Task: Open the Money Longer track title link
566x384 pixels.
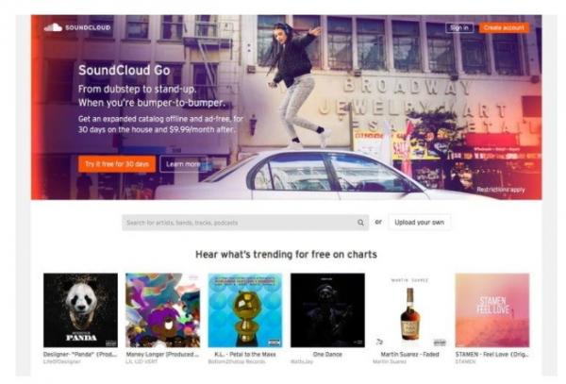Action: tap(162, 355)
